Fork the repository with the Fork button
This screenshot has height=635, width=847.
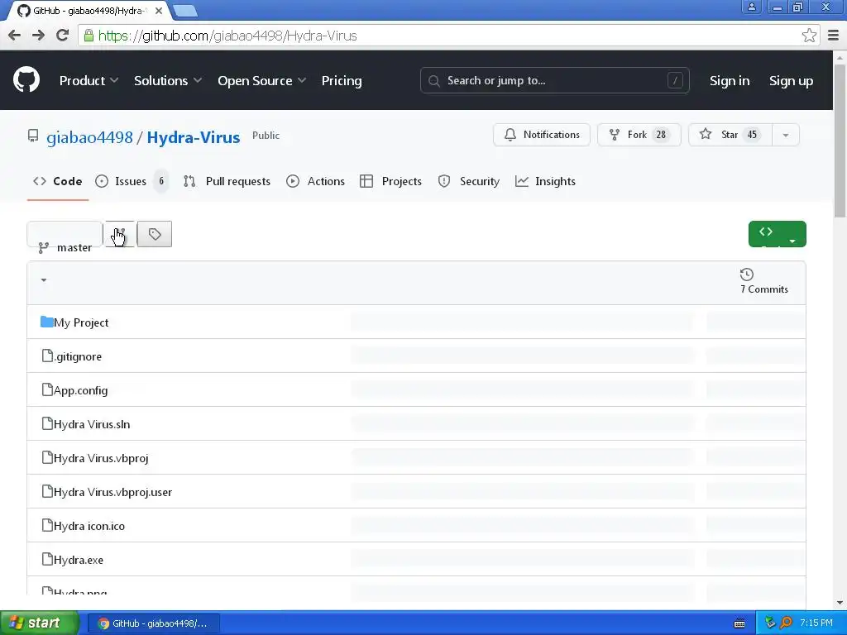pyautogui.click(x=639, y=135)
